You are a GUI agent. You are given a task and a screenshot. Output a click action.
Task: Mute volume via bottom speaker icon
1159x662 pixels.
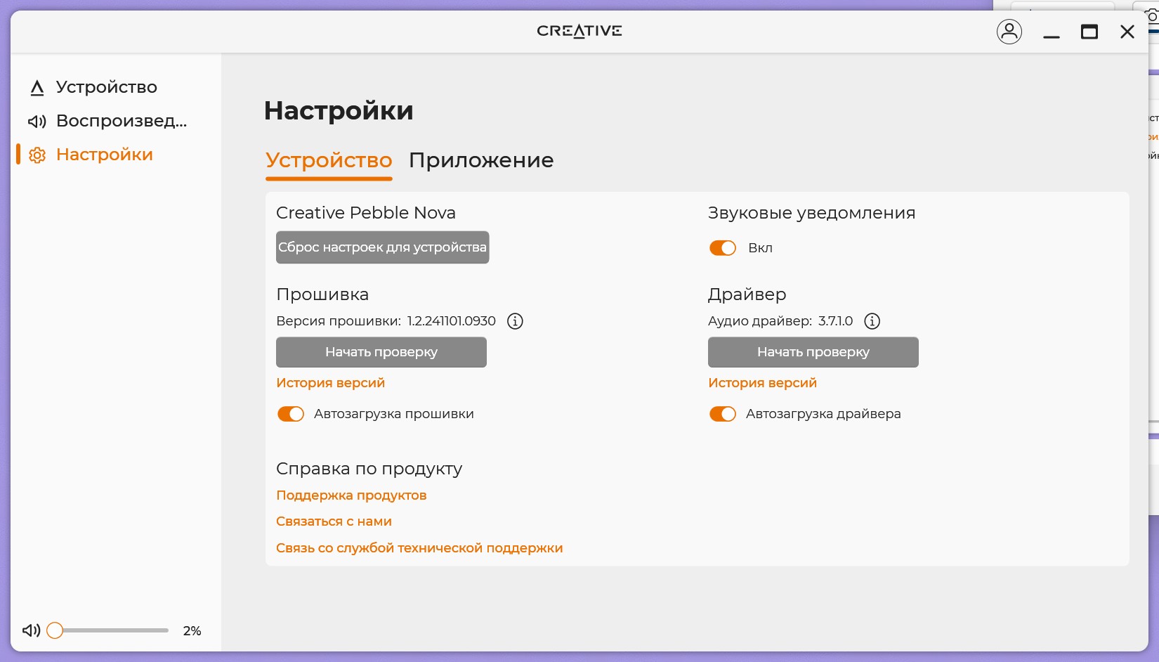32,630
